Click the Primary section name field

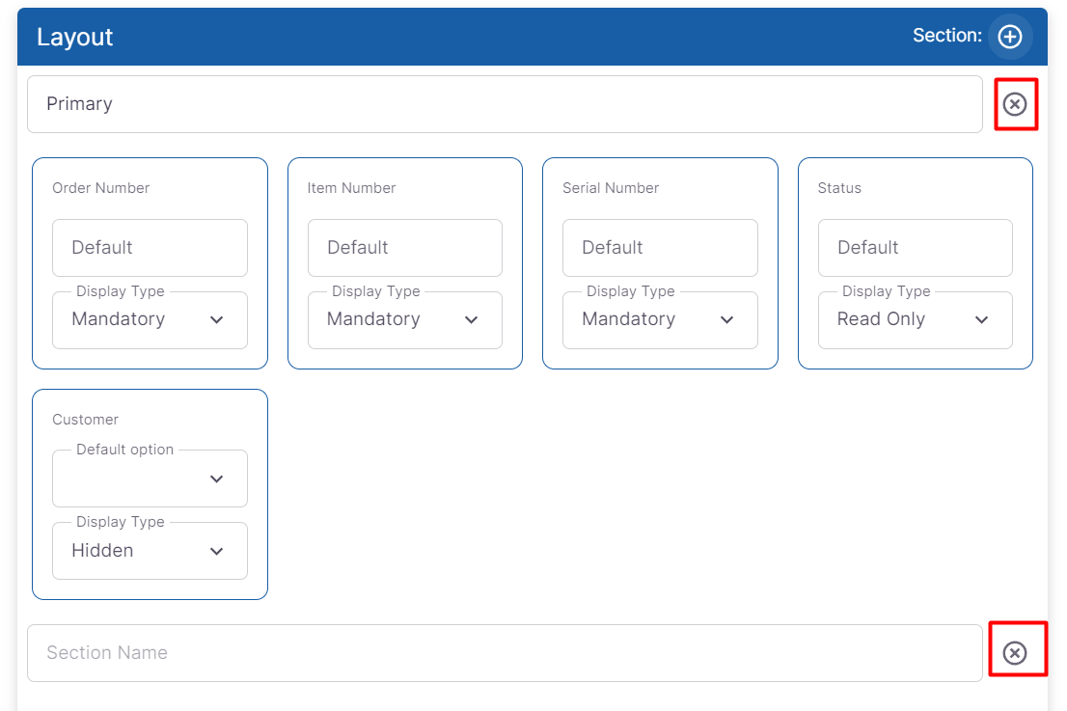(x=504, y=104)
